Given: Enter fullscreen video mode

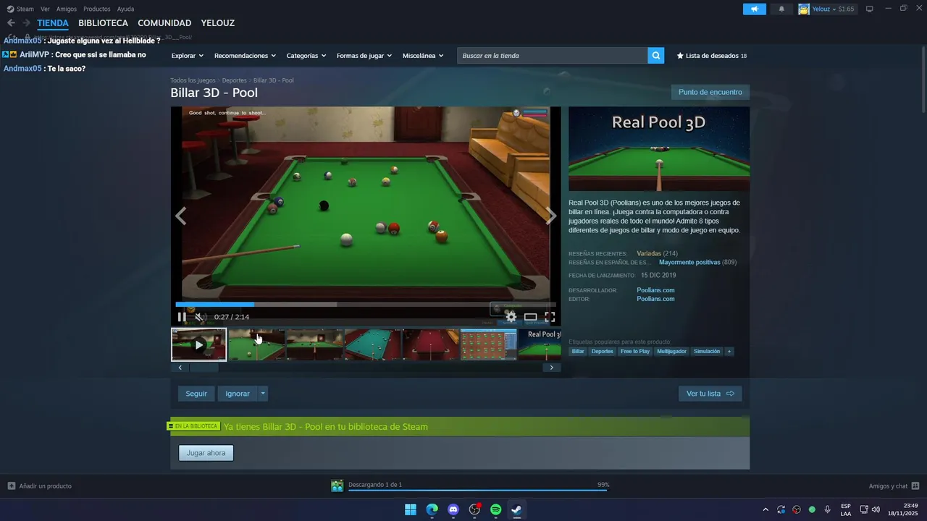Looking at the screenshot, I should click(x=550, y=317).
